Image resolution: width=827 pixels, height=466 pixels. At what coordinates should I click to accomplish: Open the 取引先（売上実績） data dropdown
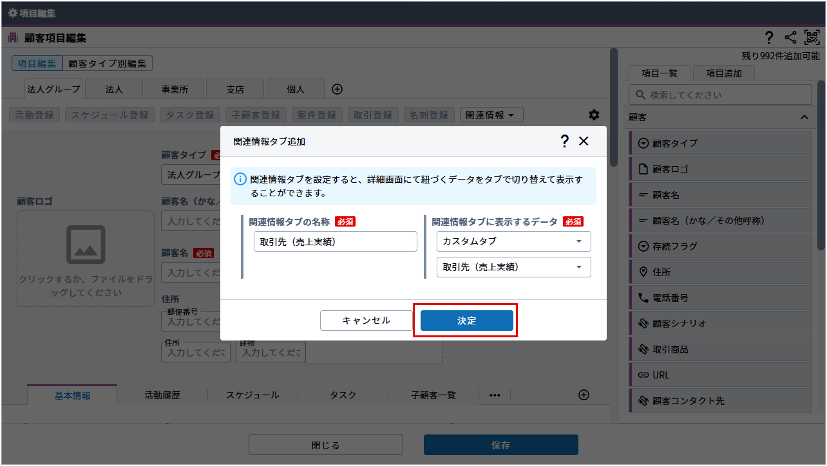pyautogui.click(x=513, y=267)
